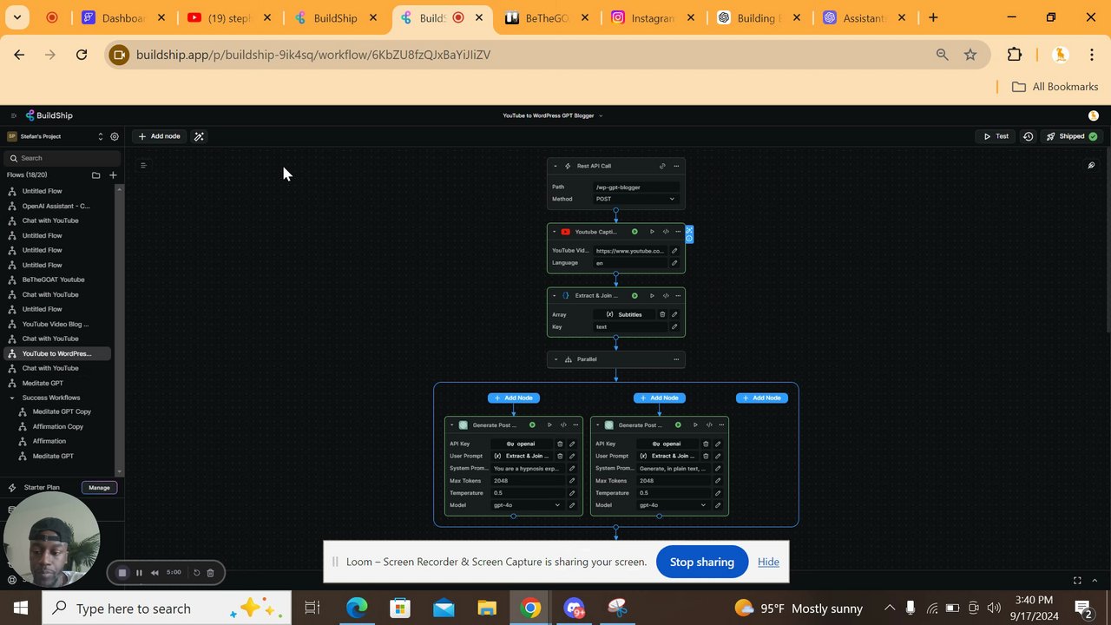Pause the Loom recording in the control bar
The image size is (1111, 625).
(x=138, y=572)
